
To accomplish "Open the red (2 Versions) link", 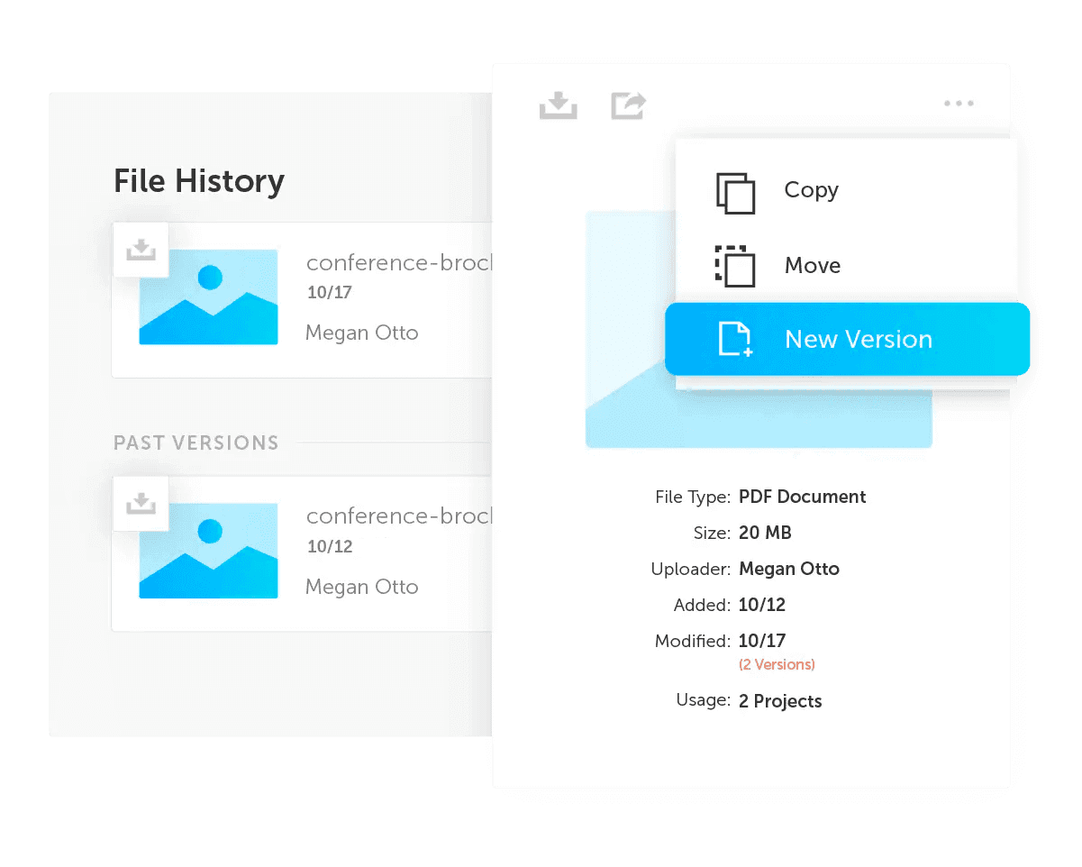I will pyautogui.click(x=777, y=665).
